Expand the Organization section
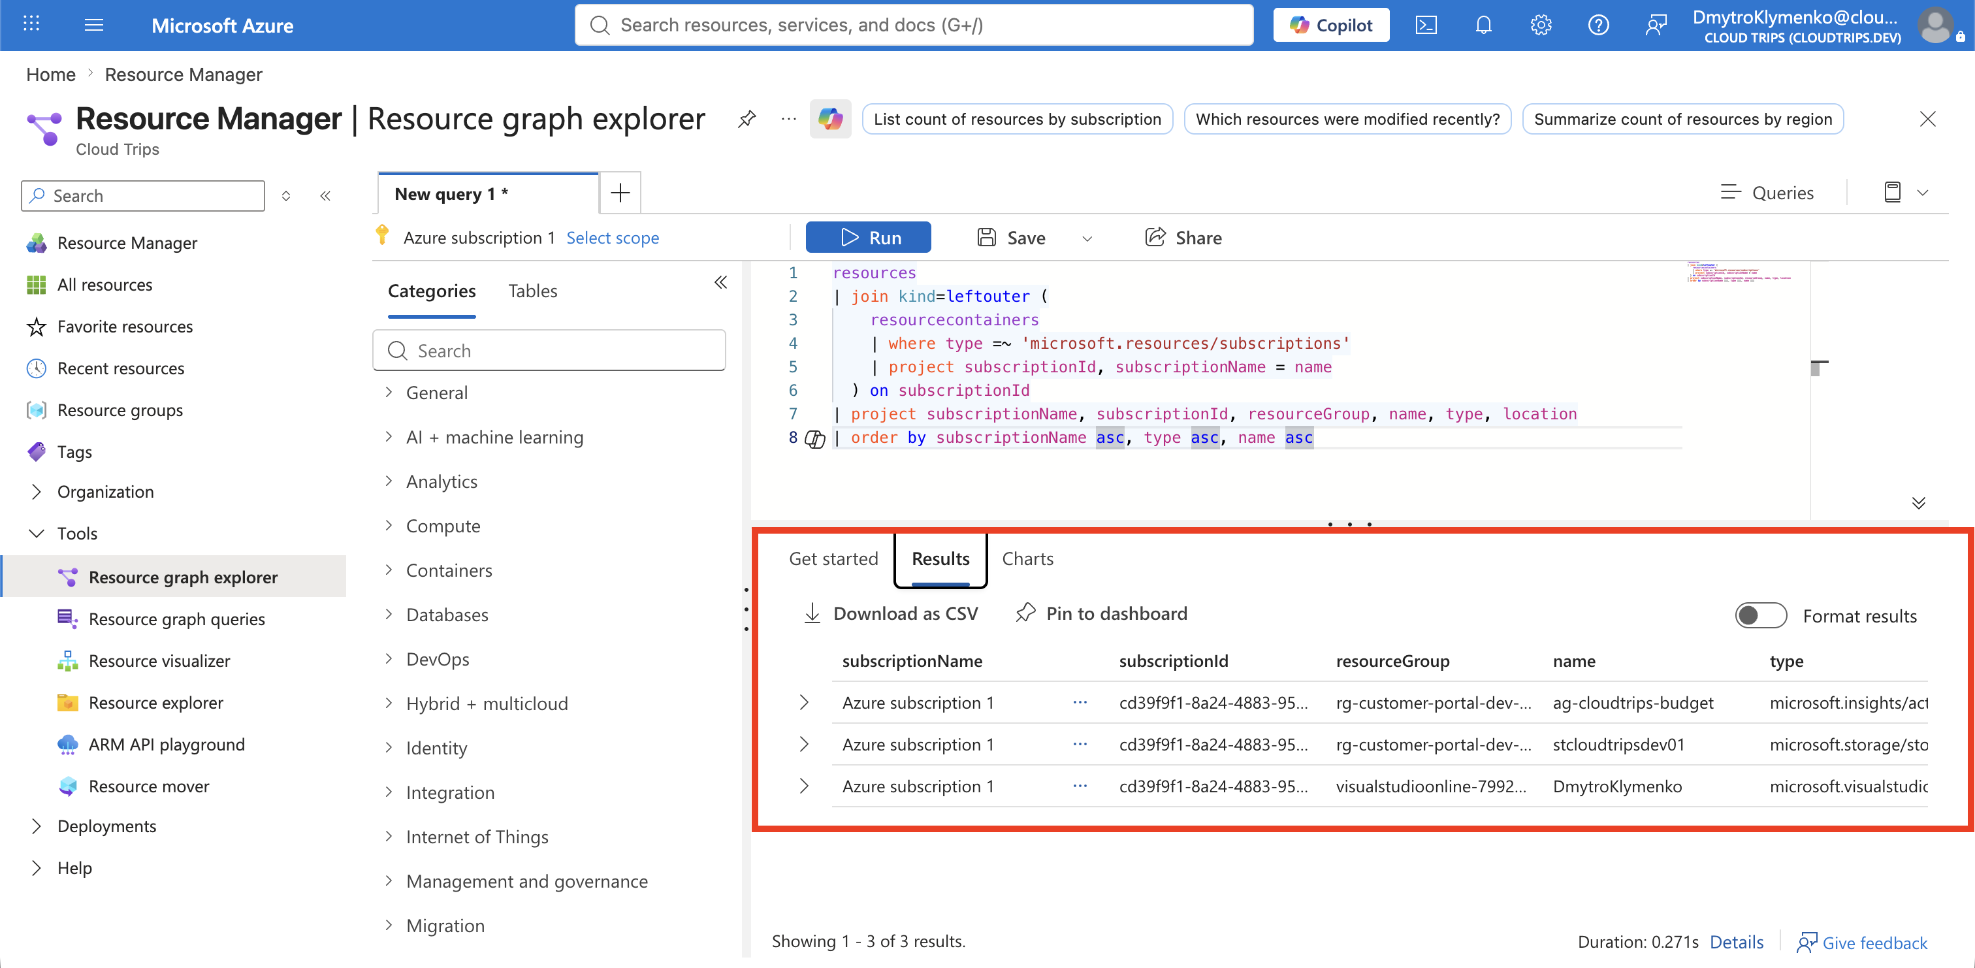Screen dimensions: 1975x968 (36, 492)
